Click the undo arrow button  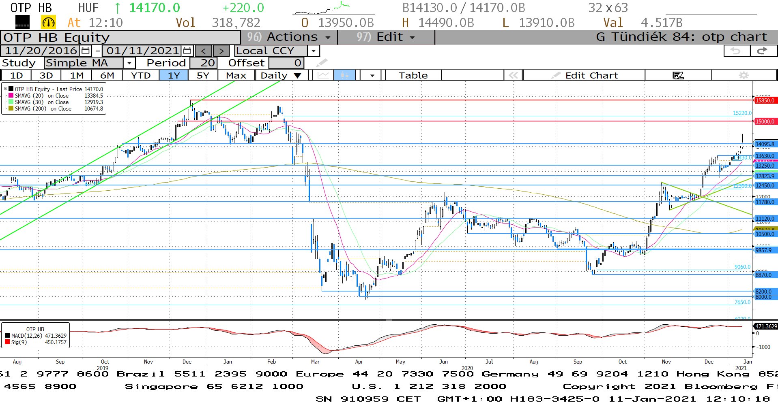click(x=736, y=51)
